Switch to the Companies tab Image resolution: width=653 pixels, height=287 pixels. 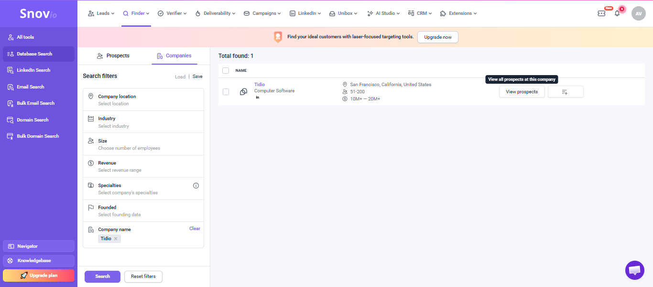tap(174, 56)
